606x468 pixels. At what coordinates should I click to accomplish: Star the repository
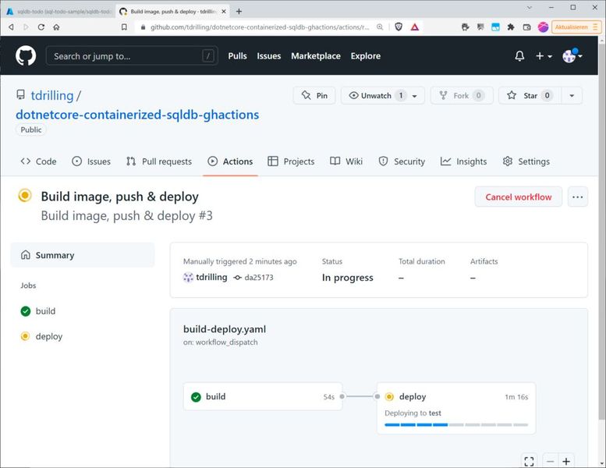[530, 95]
